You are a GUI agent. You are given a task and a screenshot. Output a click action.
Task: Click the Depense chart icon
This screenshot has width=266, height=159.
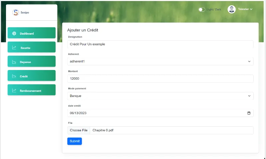pyautogui.click(x=14, y=62)
